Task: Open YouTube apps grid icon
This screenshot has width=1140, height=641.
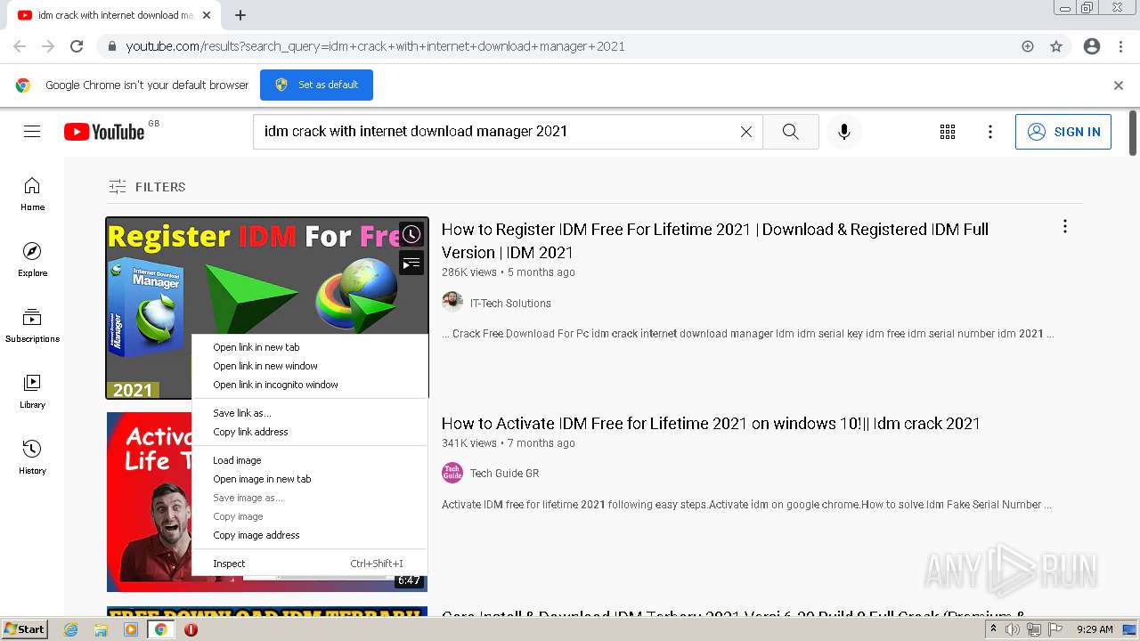Action: click(948, 132)
